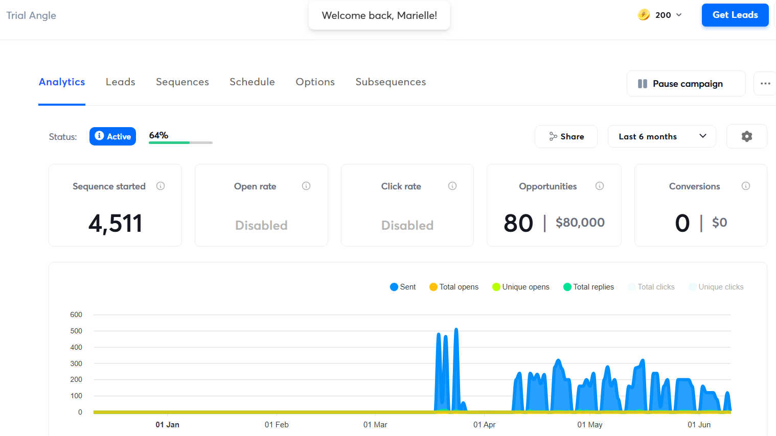
Task: Toggle Total opens series in legend
Action: coord(454,287)
